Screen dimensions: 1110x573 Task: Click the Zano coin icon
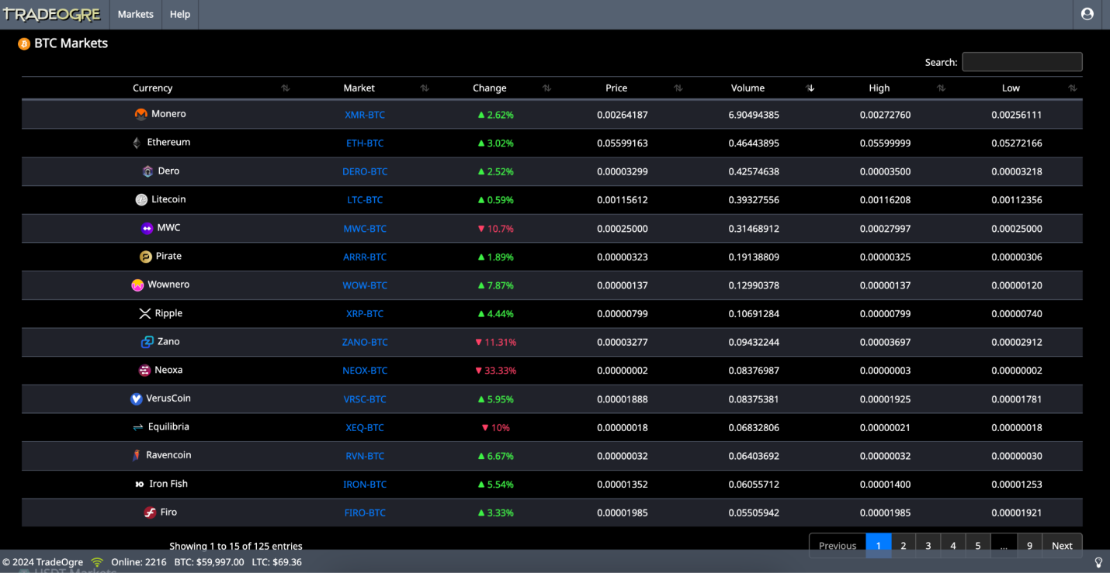[147, 342]
